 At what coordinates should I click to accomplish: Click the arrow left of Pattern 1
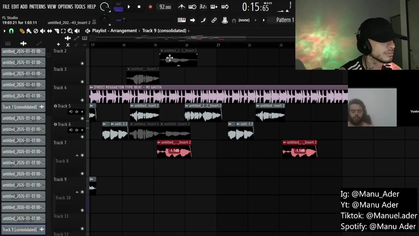[264, 20]
